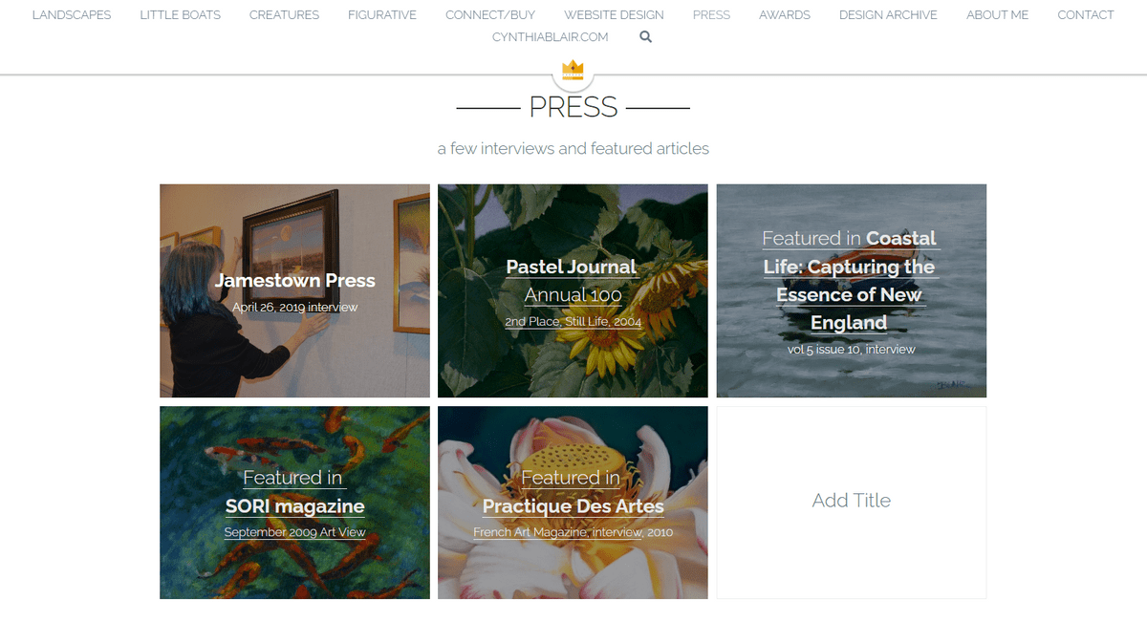Viewport: 1147px width, 622px height.
Task: Select the Press menu item
Action: pyautogui.click(x=711, y=14)
